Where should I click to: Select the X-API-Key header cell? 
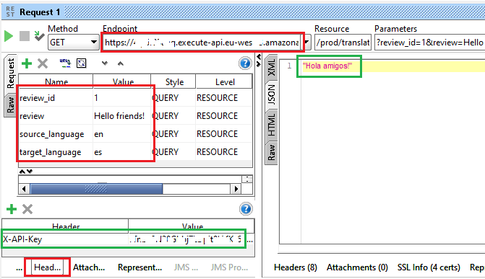tap(65, 239)
